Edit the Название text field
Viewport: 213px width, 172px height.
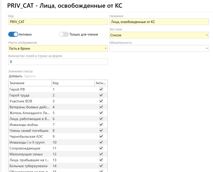(x=159, y=22)
